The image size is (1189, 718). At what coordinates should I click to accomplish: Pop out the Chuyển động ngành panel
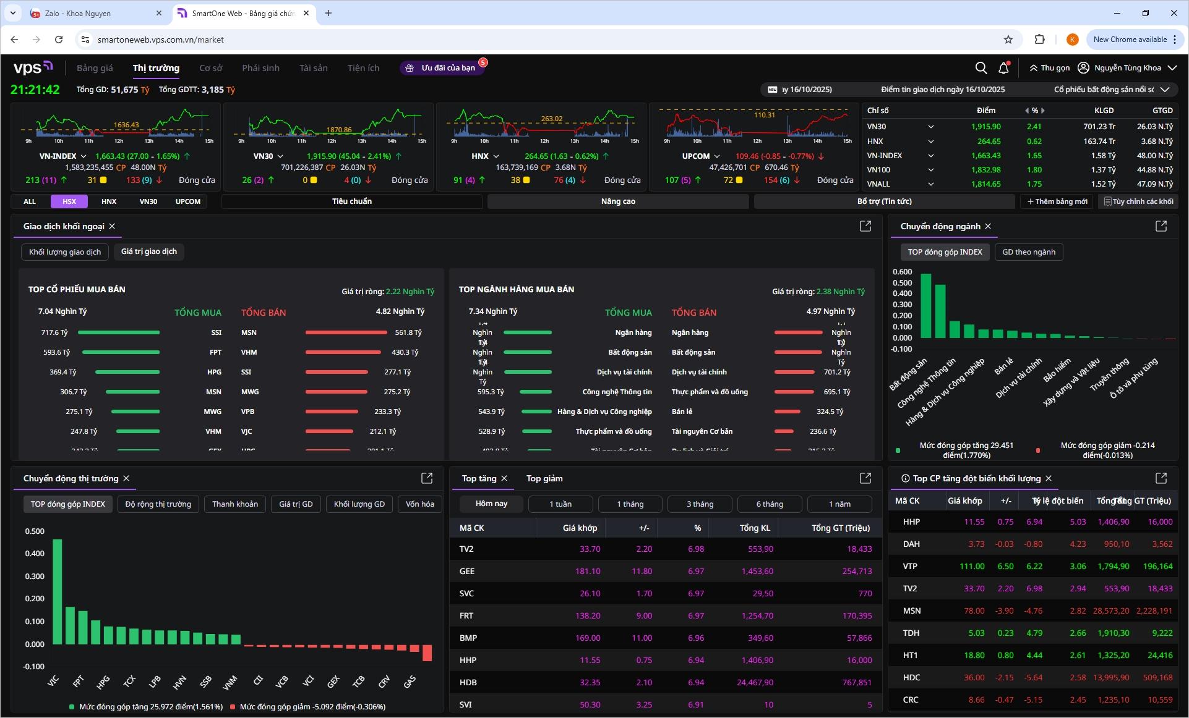pos(1161,226)
